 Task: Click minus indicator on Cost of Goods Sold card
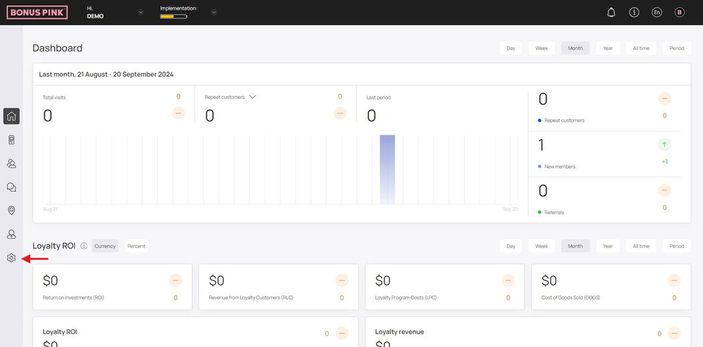[x=674, y=281]
